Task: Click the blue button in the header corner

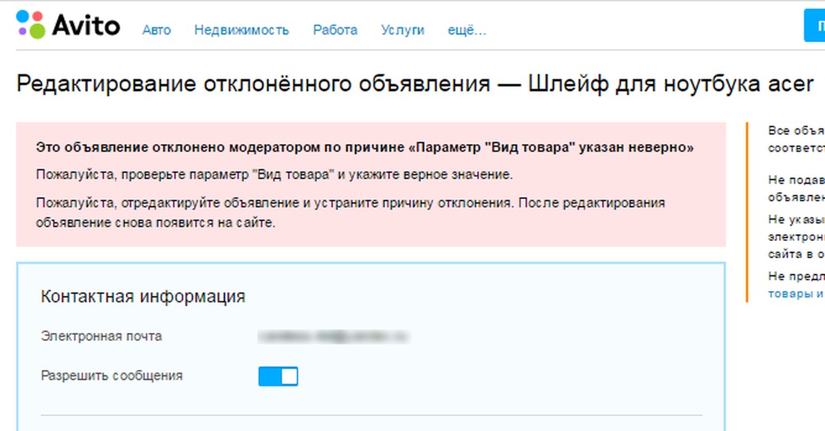Action: click(815, 26)
